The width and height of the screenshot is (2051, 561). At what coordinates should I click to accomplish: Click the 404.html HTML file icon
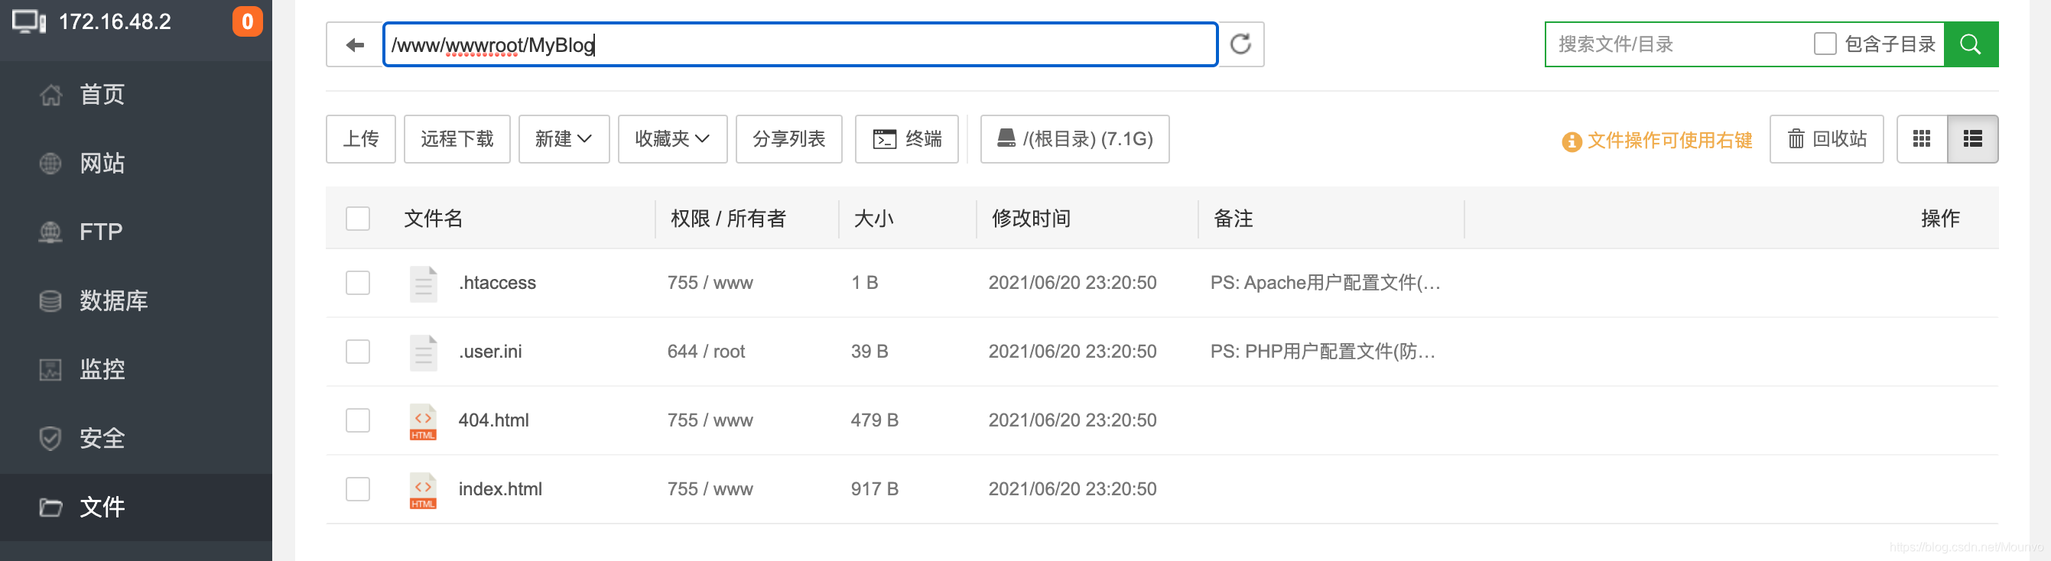424,421
